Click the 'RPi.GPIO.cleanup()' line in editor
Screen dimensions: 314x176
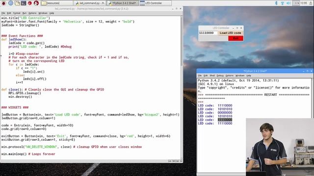25,93
